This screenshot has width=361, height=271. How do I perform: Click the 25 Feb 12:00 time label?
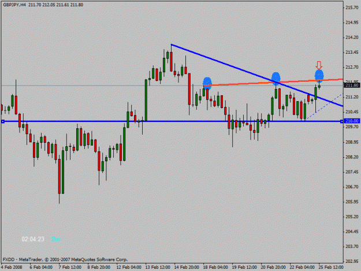331,268
